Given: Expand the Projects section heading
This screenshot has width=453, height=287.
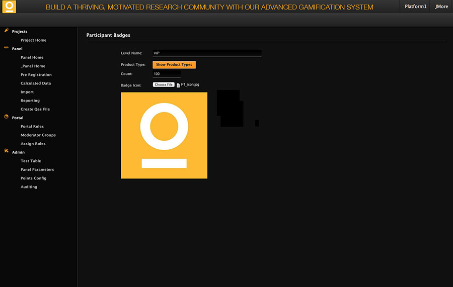Looking at the screenshot, I should pyautogui.click(x=20, y=32).
